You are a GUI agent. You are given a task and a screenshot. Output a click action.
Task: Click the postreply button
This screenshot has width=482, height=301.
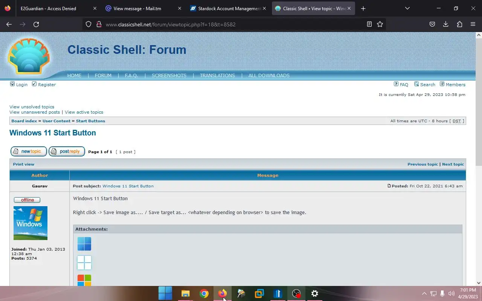[67, 151]
